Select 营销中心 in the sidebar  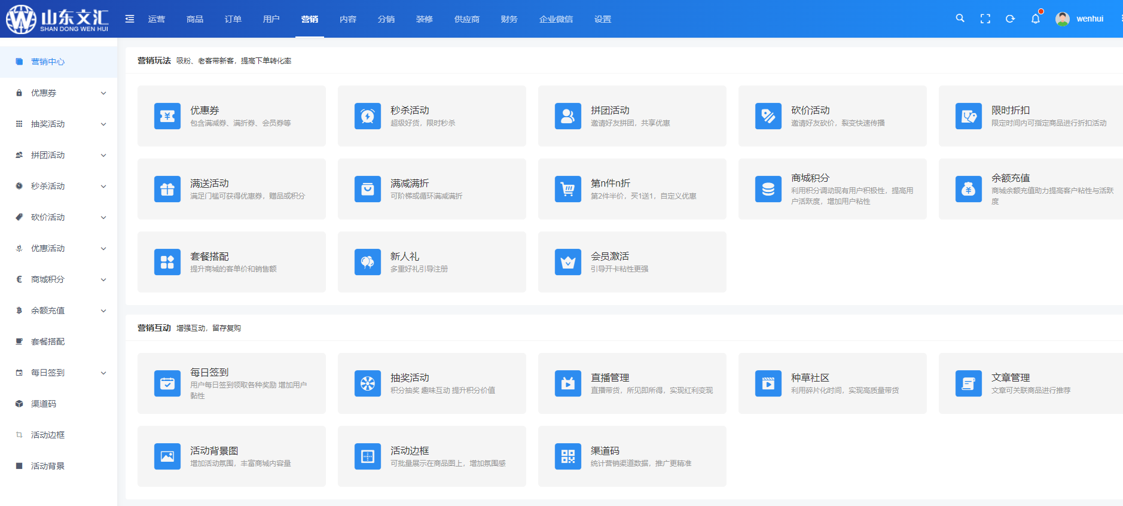point(59,62)
